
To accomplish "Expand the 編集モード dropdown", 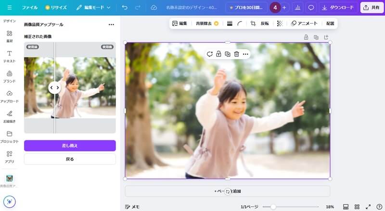I will click(93, 8).
